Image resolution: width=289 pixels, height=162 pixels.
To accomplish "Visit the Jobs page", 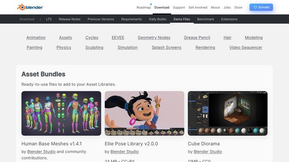I will (227, 8).
